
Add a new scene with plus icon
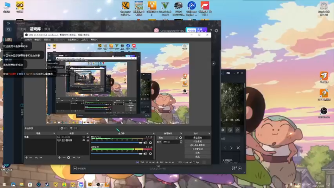26,158
